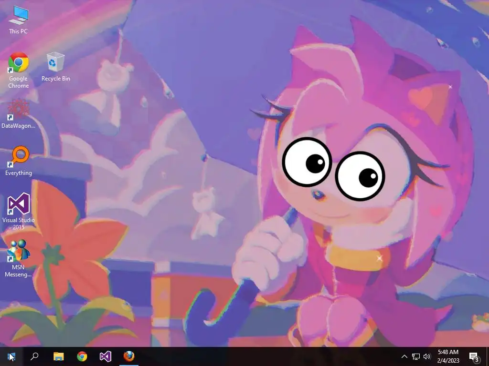The image size is (489, 366).
Task: Open taskbar search magnifier
Action: 34,356
